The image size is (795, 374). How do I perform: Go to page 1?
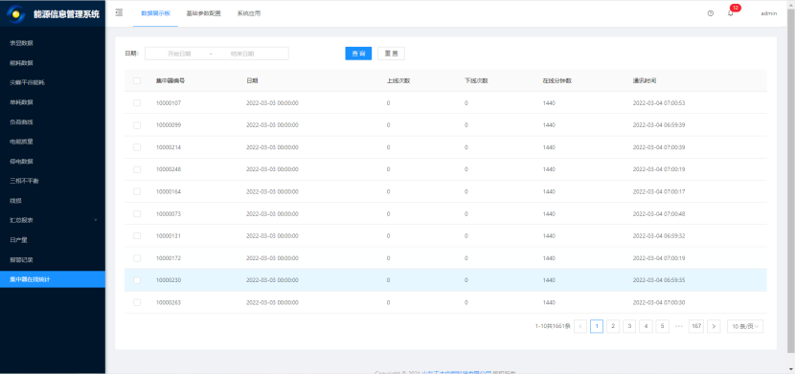597,326
